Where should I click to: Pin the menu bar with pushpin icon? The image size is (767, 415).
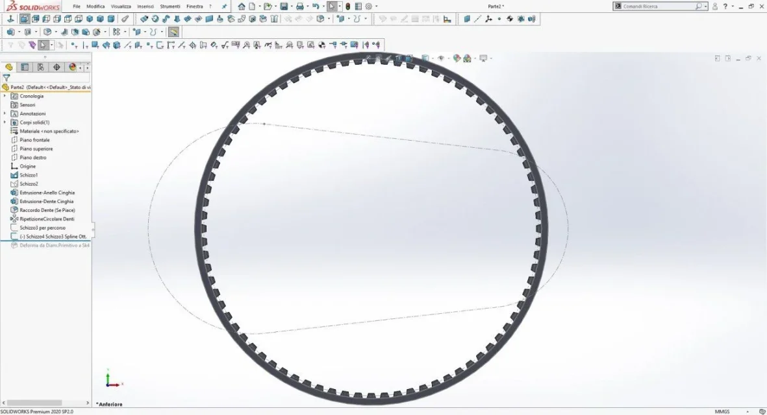click(224, 6)
